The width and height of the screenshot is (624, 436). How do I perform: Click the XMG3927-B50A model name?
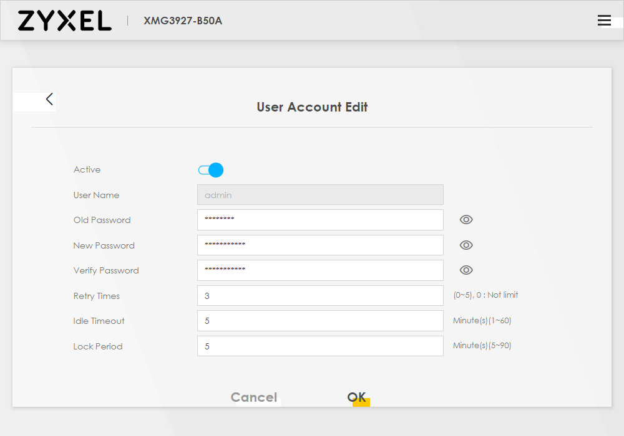click(182, 21)
